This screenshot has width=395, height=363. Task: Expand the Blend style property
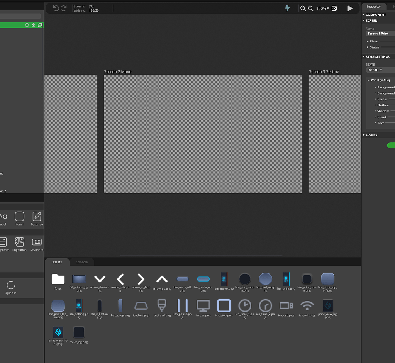point(381,117)
